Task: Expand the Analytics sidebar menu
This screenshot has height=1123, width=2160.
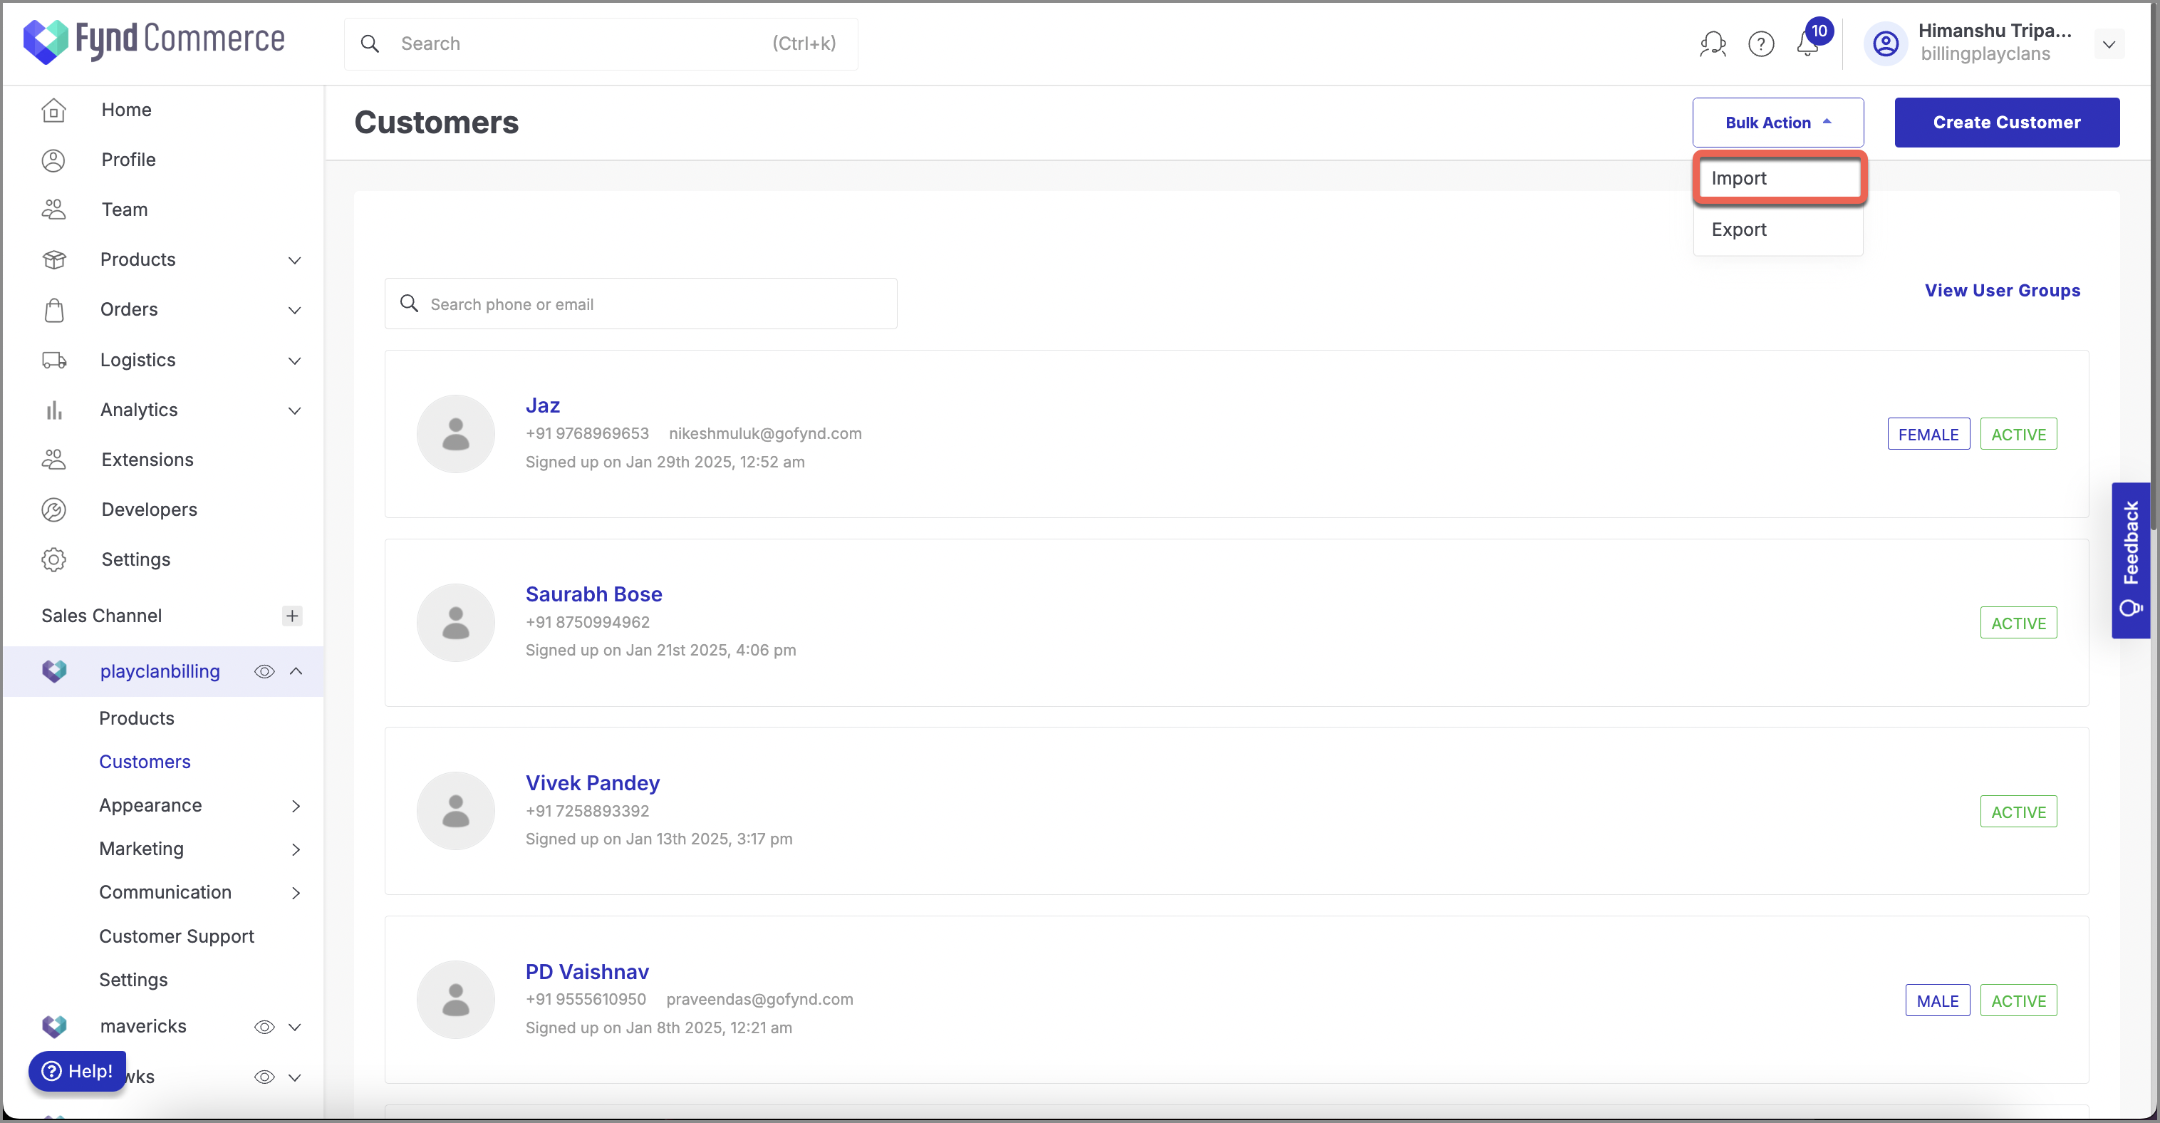Action: point(294,411)
